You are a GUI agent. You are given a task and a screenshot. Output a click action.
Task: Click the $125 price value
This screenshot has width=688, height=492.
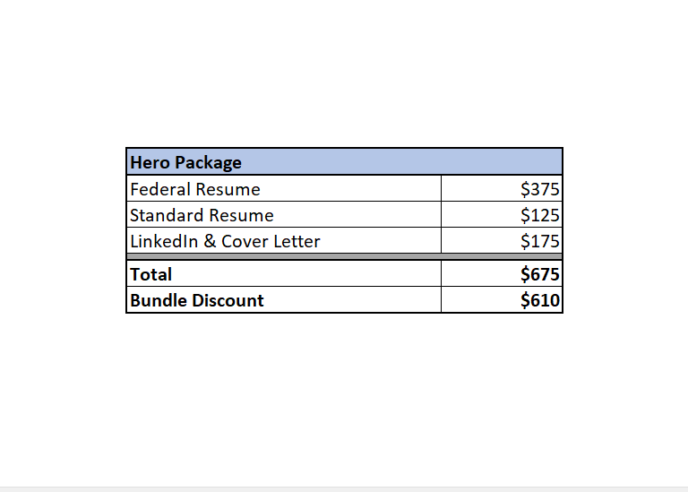539,215
